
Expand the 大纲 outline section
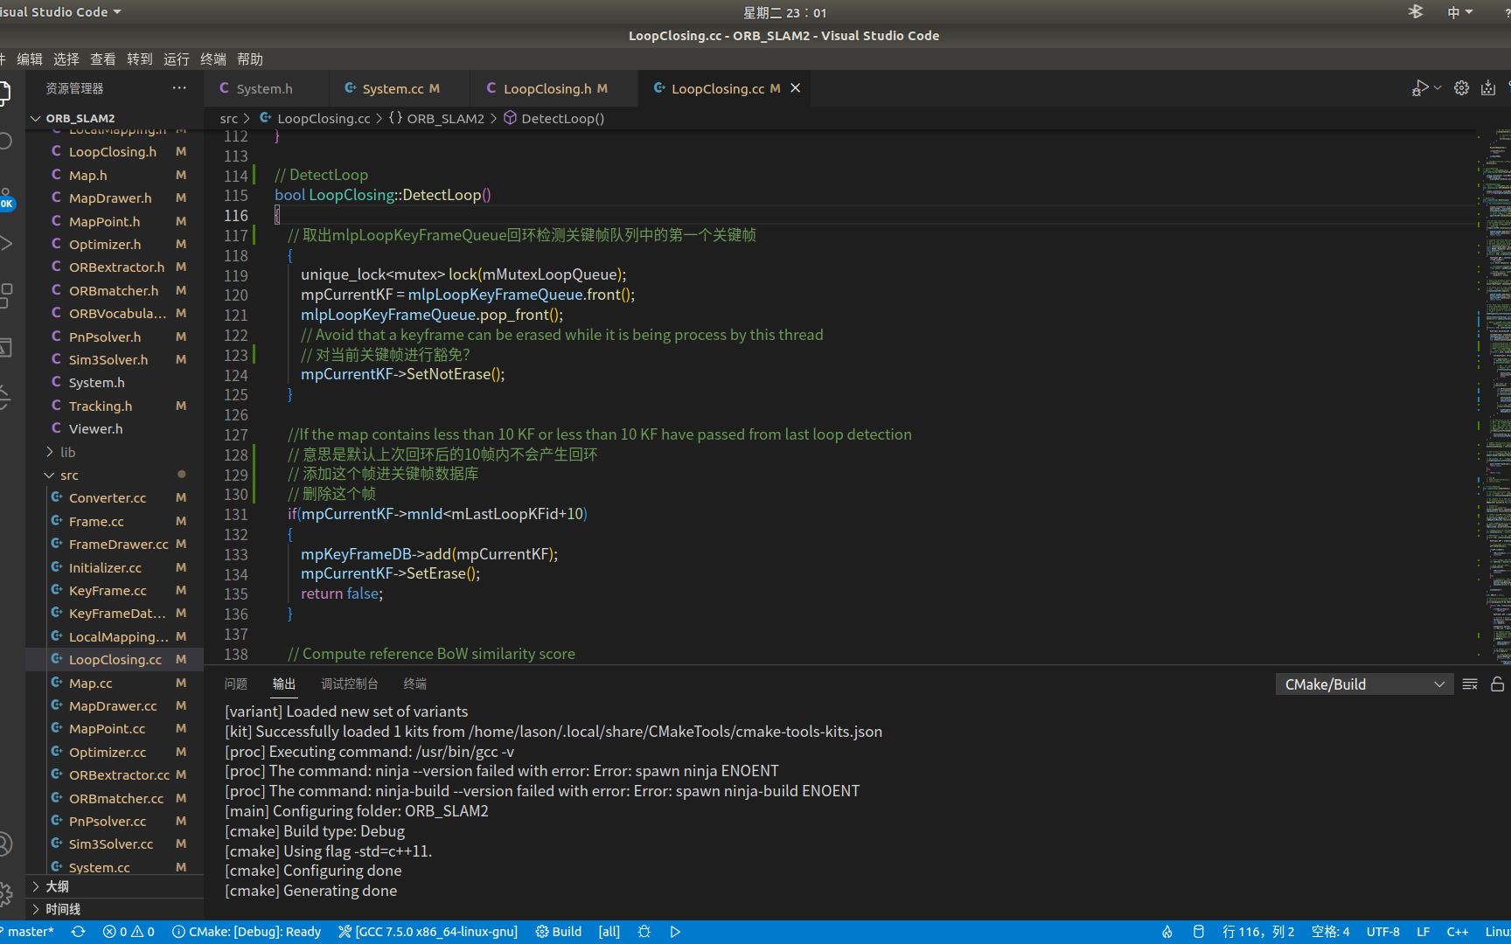coord(115,886)
